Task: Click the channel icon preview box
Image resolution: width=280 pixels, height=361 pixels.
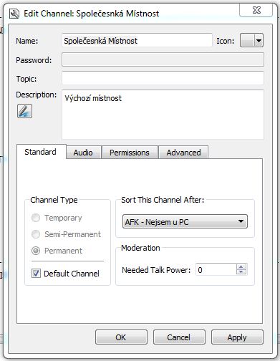Action: coord(247,41)
